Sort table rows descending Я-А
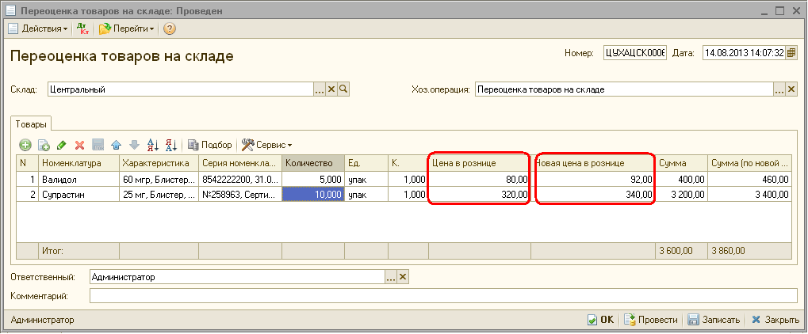Screen dimensions: 808x334 tap(171, 145)
